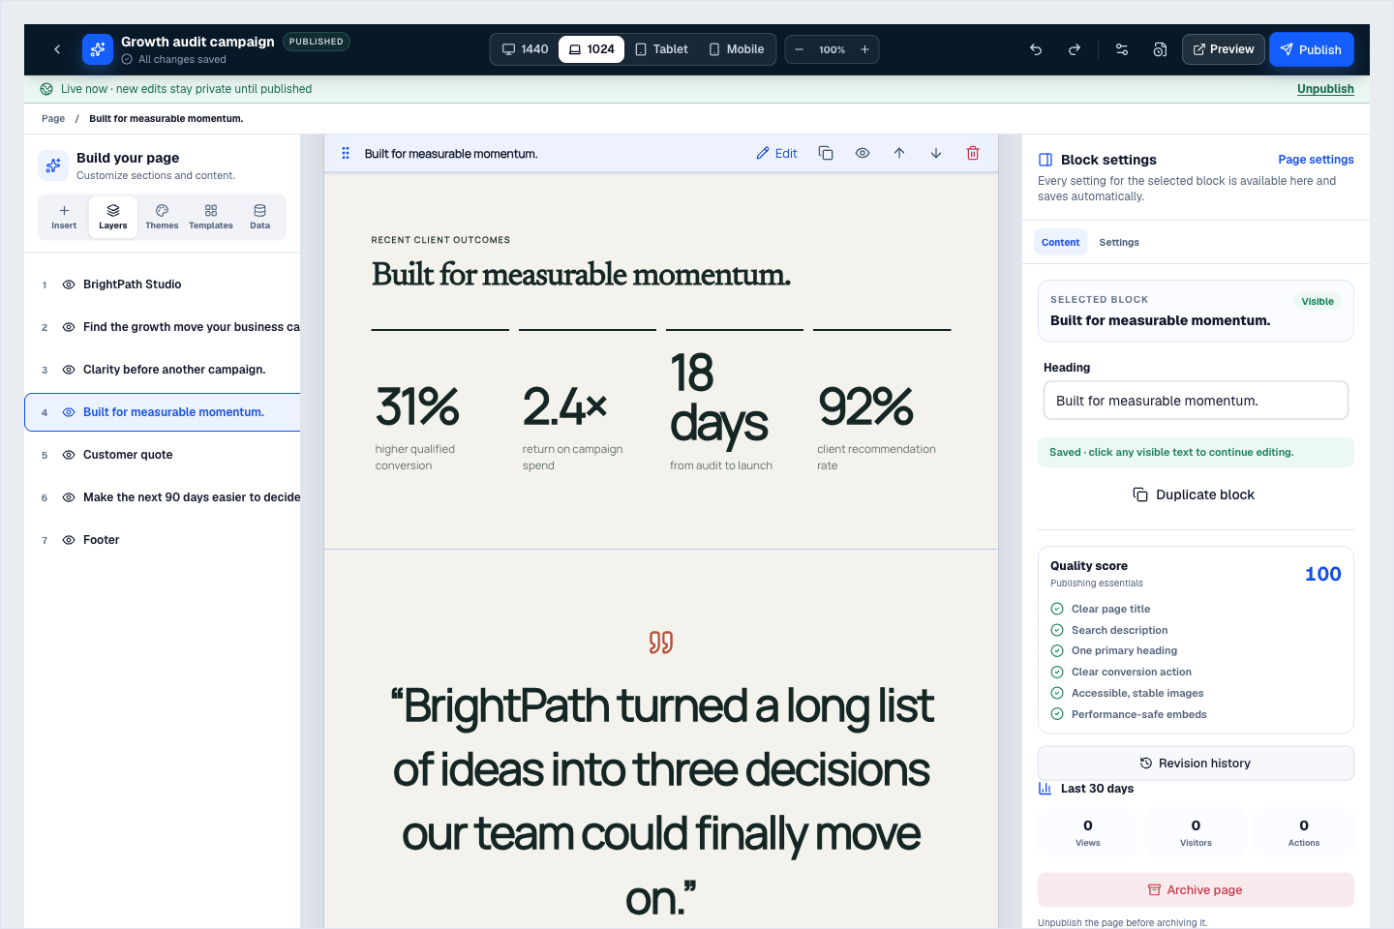Toggle visibility of the Footer layer
Screen dimensions: 1394x929
pos(69,540)
